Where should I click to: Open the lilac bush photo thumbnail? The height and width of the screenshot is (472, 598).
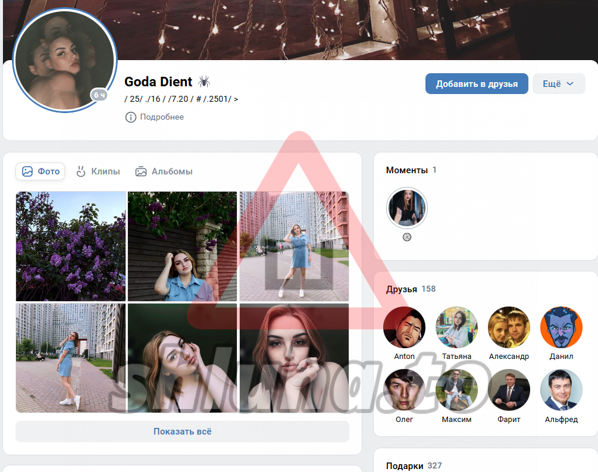point(71,246)
